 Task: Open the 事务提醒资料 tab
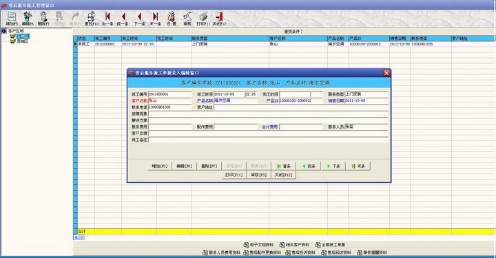(372, 252)
